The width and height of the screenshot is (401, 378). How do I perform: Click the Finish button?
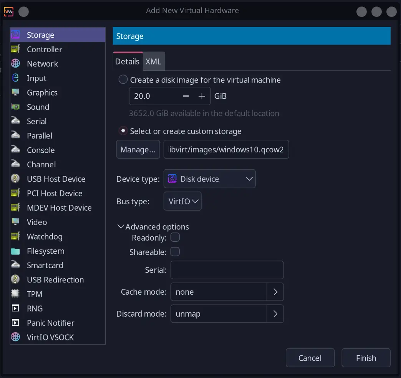coord(366,358)
